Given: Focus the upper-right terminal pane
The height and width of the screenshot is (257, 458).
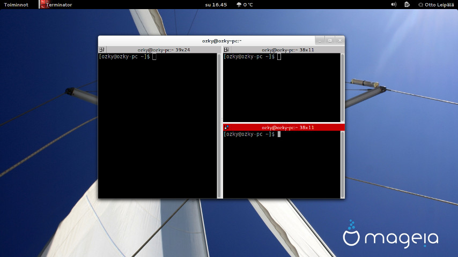Looking at the screenshot, I should pyautogui.click(x=282, y=87).
